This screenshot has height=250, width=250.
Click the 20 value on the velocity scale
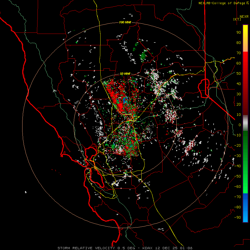[239, 104]
